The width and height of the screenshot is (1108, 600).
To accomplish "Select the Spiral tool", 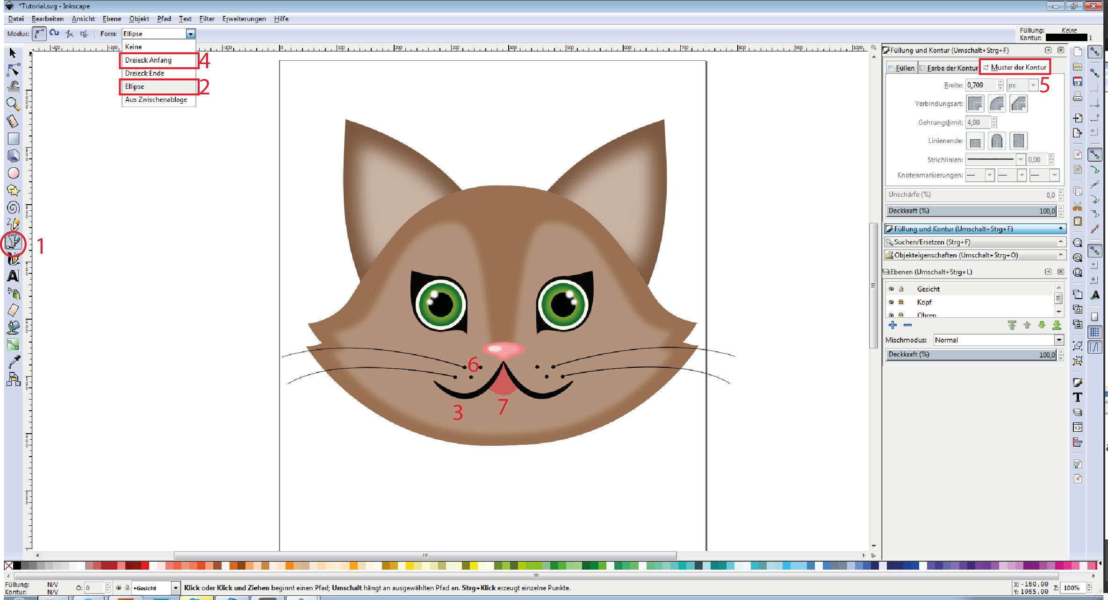I will pos(13,207).
